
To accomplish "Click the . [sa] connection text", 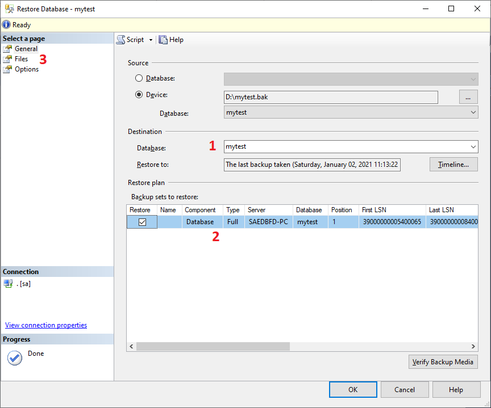I will (23, 284).
